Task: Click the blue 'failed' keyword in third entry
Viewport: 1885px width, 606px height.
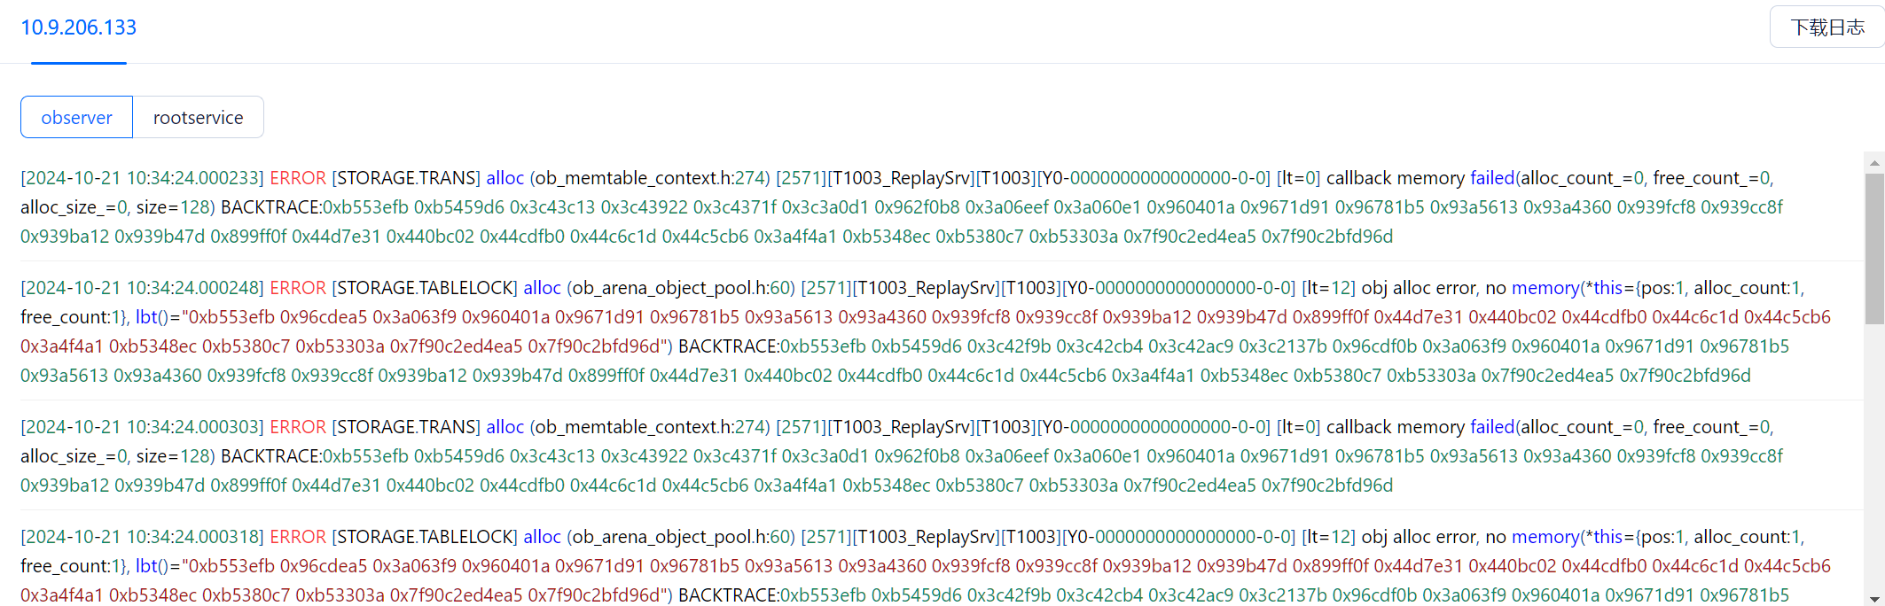Action: click(1492, 427)
